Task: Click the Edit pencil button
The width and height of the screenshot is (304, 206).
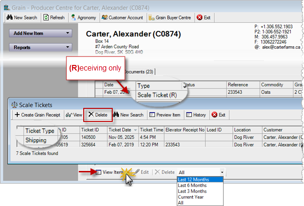Action: [x=142, y=172]
